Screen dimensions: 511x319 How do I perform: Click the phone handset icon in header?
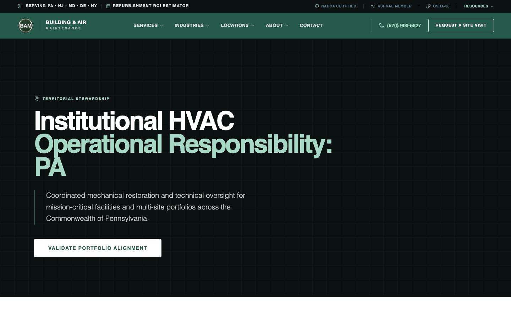pos(381,26)
